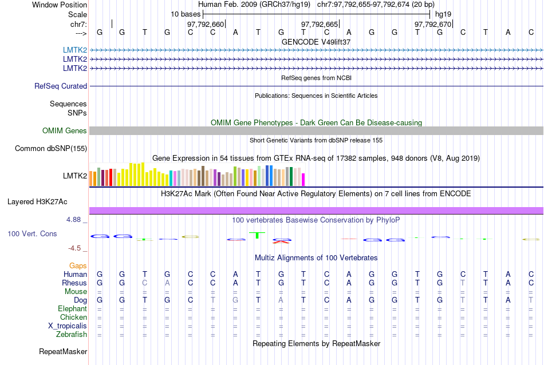The width and height of the screenshot is (544, 365).
Task: Click the hg19 label beside scale bar
Action: (443, 14)
